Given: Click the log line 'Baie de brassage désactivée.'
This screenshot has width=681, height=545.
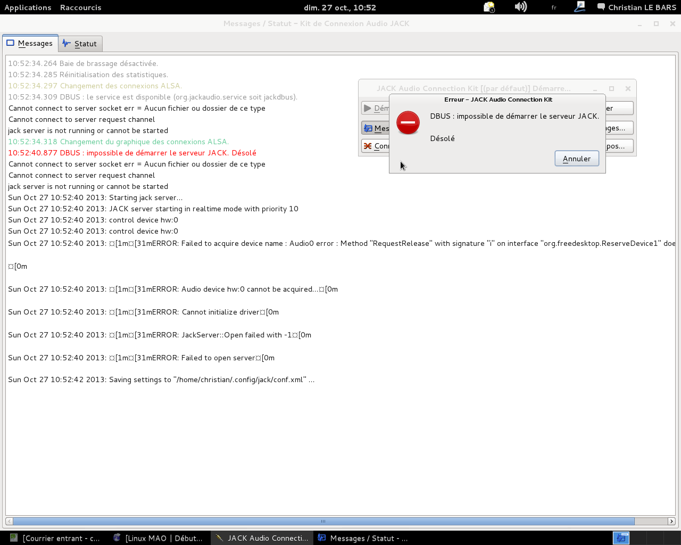Looking at the screenshot, I should click(83, 63).
